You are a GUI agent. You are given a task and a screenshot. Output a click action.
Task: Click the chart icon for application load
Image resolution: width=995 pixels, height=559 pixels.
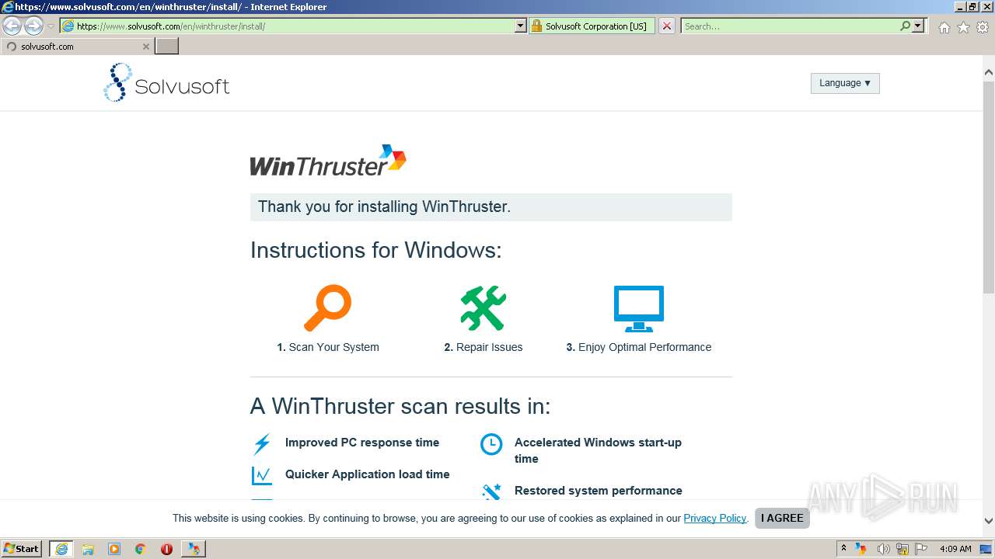[262, 475]
